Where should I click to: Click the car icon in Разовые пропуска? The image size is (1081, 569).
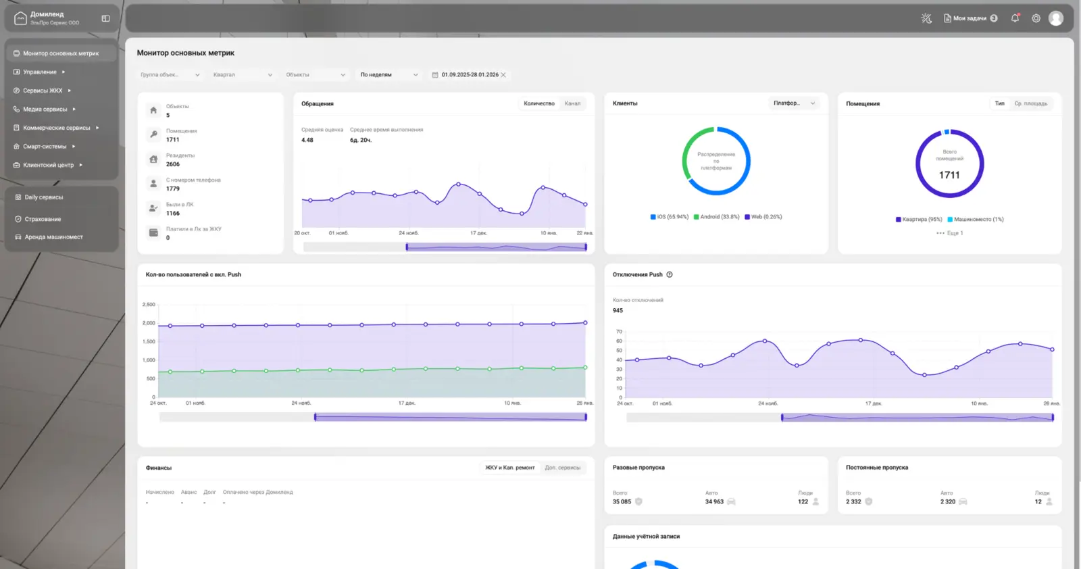point(731,501)
